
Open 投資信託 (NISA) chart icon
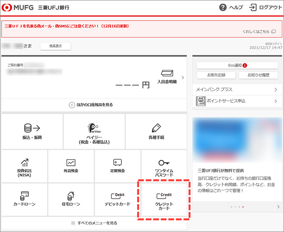click(24, 166)
